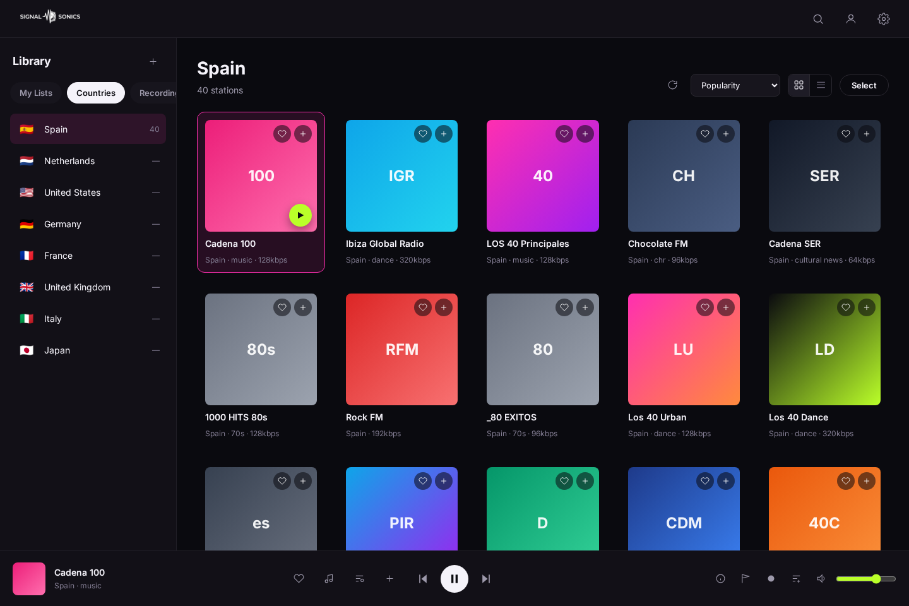Screen dimensions: 909x606
Task: Select United Kingdom in the countries list
Action: pos(88,287)
